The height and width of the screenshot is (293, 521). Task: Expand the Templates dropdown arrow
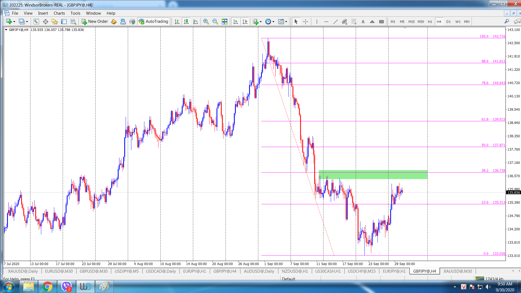(x=286, y=22)
